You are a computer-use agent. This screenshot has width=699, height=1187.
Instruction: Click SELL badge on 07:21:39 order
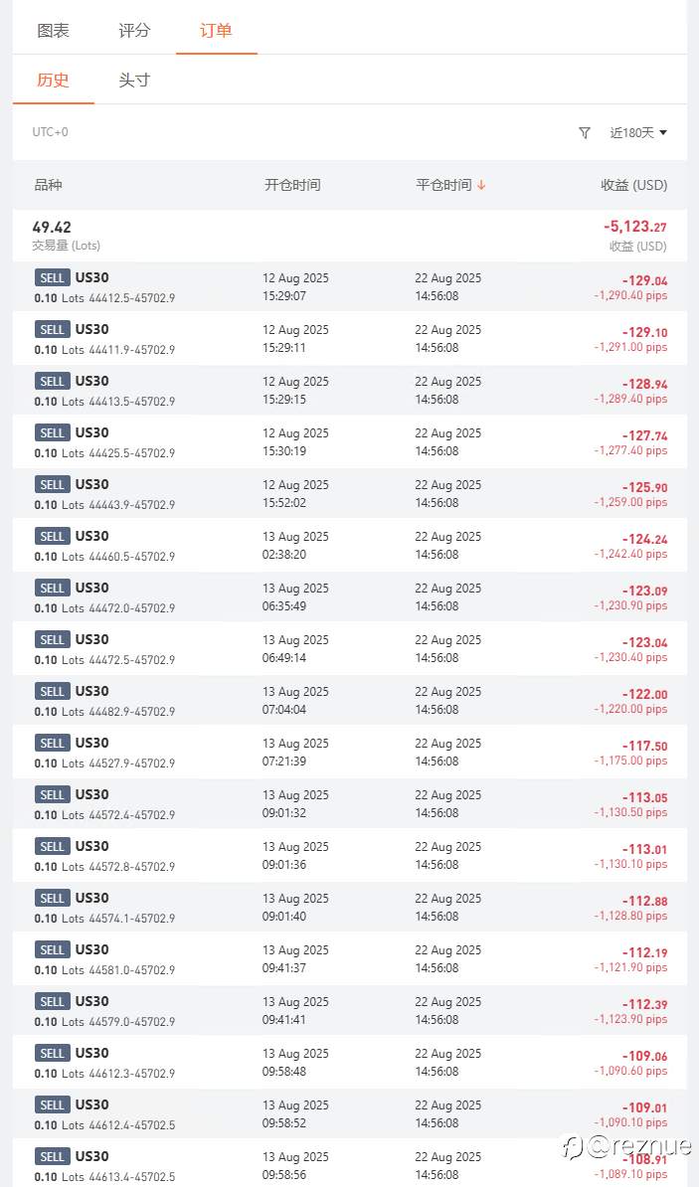tap(53, 743)
